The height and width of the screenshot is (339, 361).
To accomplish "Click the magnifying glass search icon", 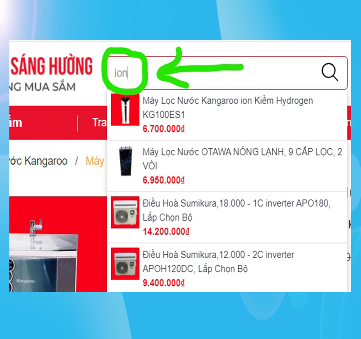I will click(330, 72).
